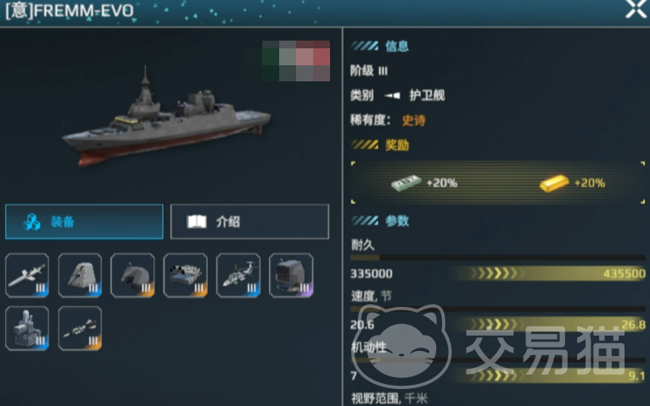Click the durability upgrade chevrons near 435500
The image size is (650, 406).
click(x=496, y=273)
